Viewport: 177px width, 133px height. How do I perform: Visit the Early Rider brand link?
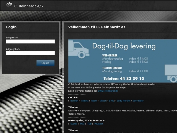pos(138,101)
